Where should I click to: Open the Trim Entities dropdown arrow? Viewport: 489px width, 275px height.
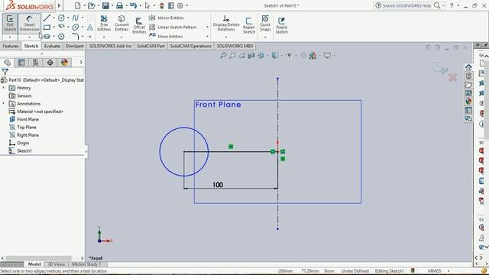[104, 37]
